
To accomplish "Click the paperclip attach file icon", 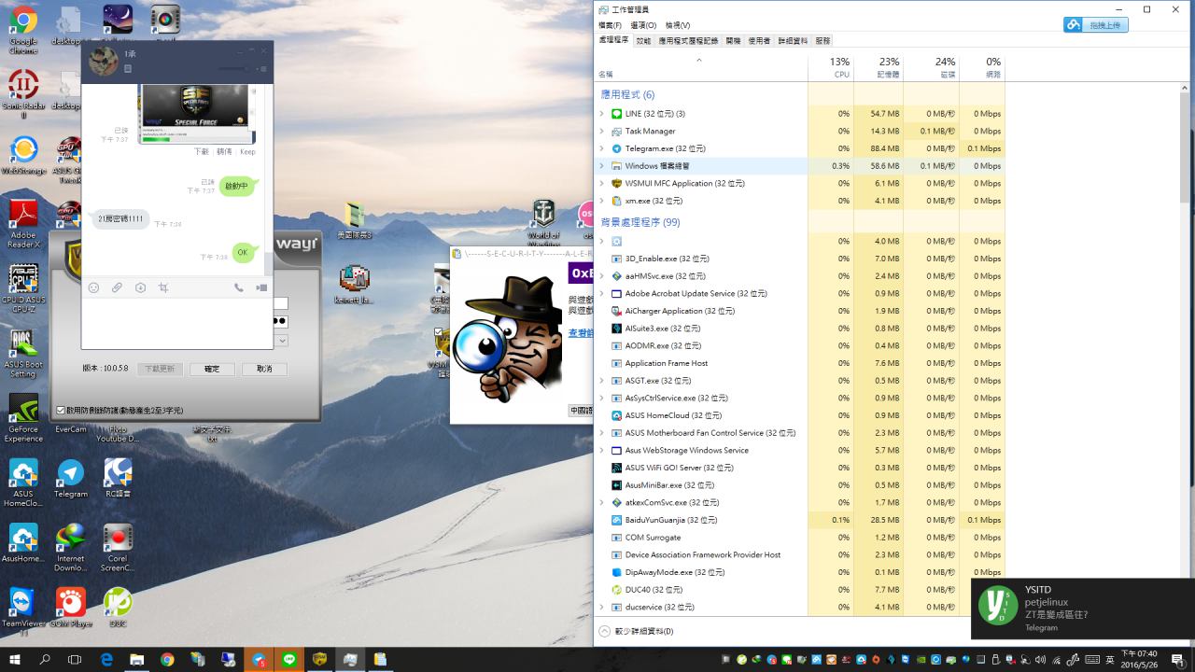I will [117, 288].
